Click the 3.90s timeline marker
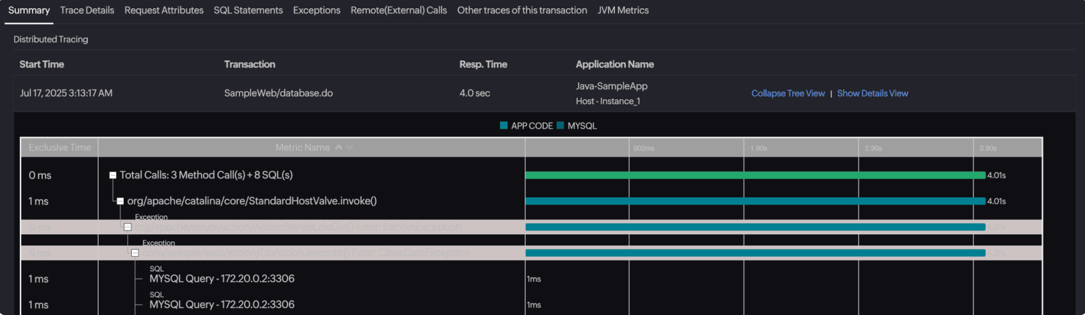This screenshot has height=315, width=1085. pos(988,148)
